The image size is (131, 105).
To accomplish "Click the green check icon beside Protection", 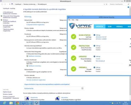I will (74, 47).
